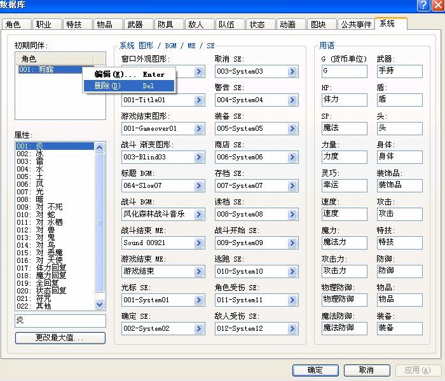The height and width of the screenshot is (381, 445).
Task: Click the SP term field 魔法
Action: 345,128
